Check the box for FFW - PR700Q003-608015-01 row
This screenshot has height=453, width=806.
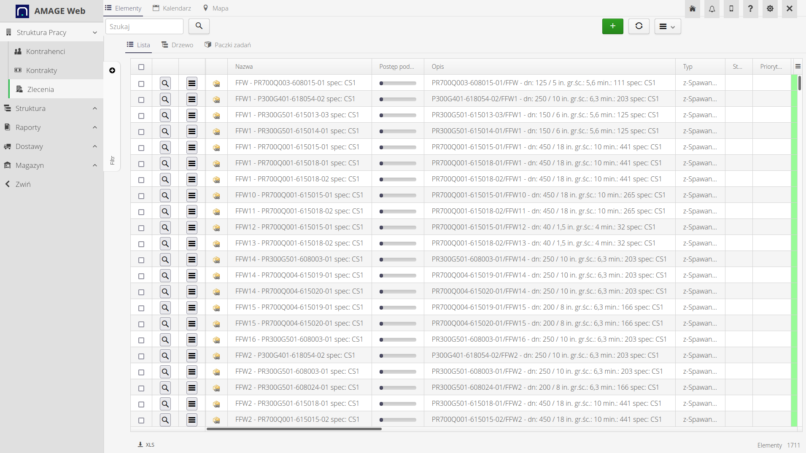coord(141,84)
